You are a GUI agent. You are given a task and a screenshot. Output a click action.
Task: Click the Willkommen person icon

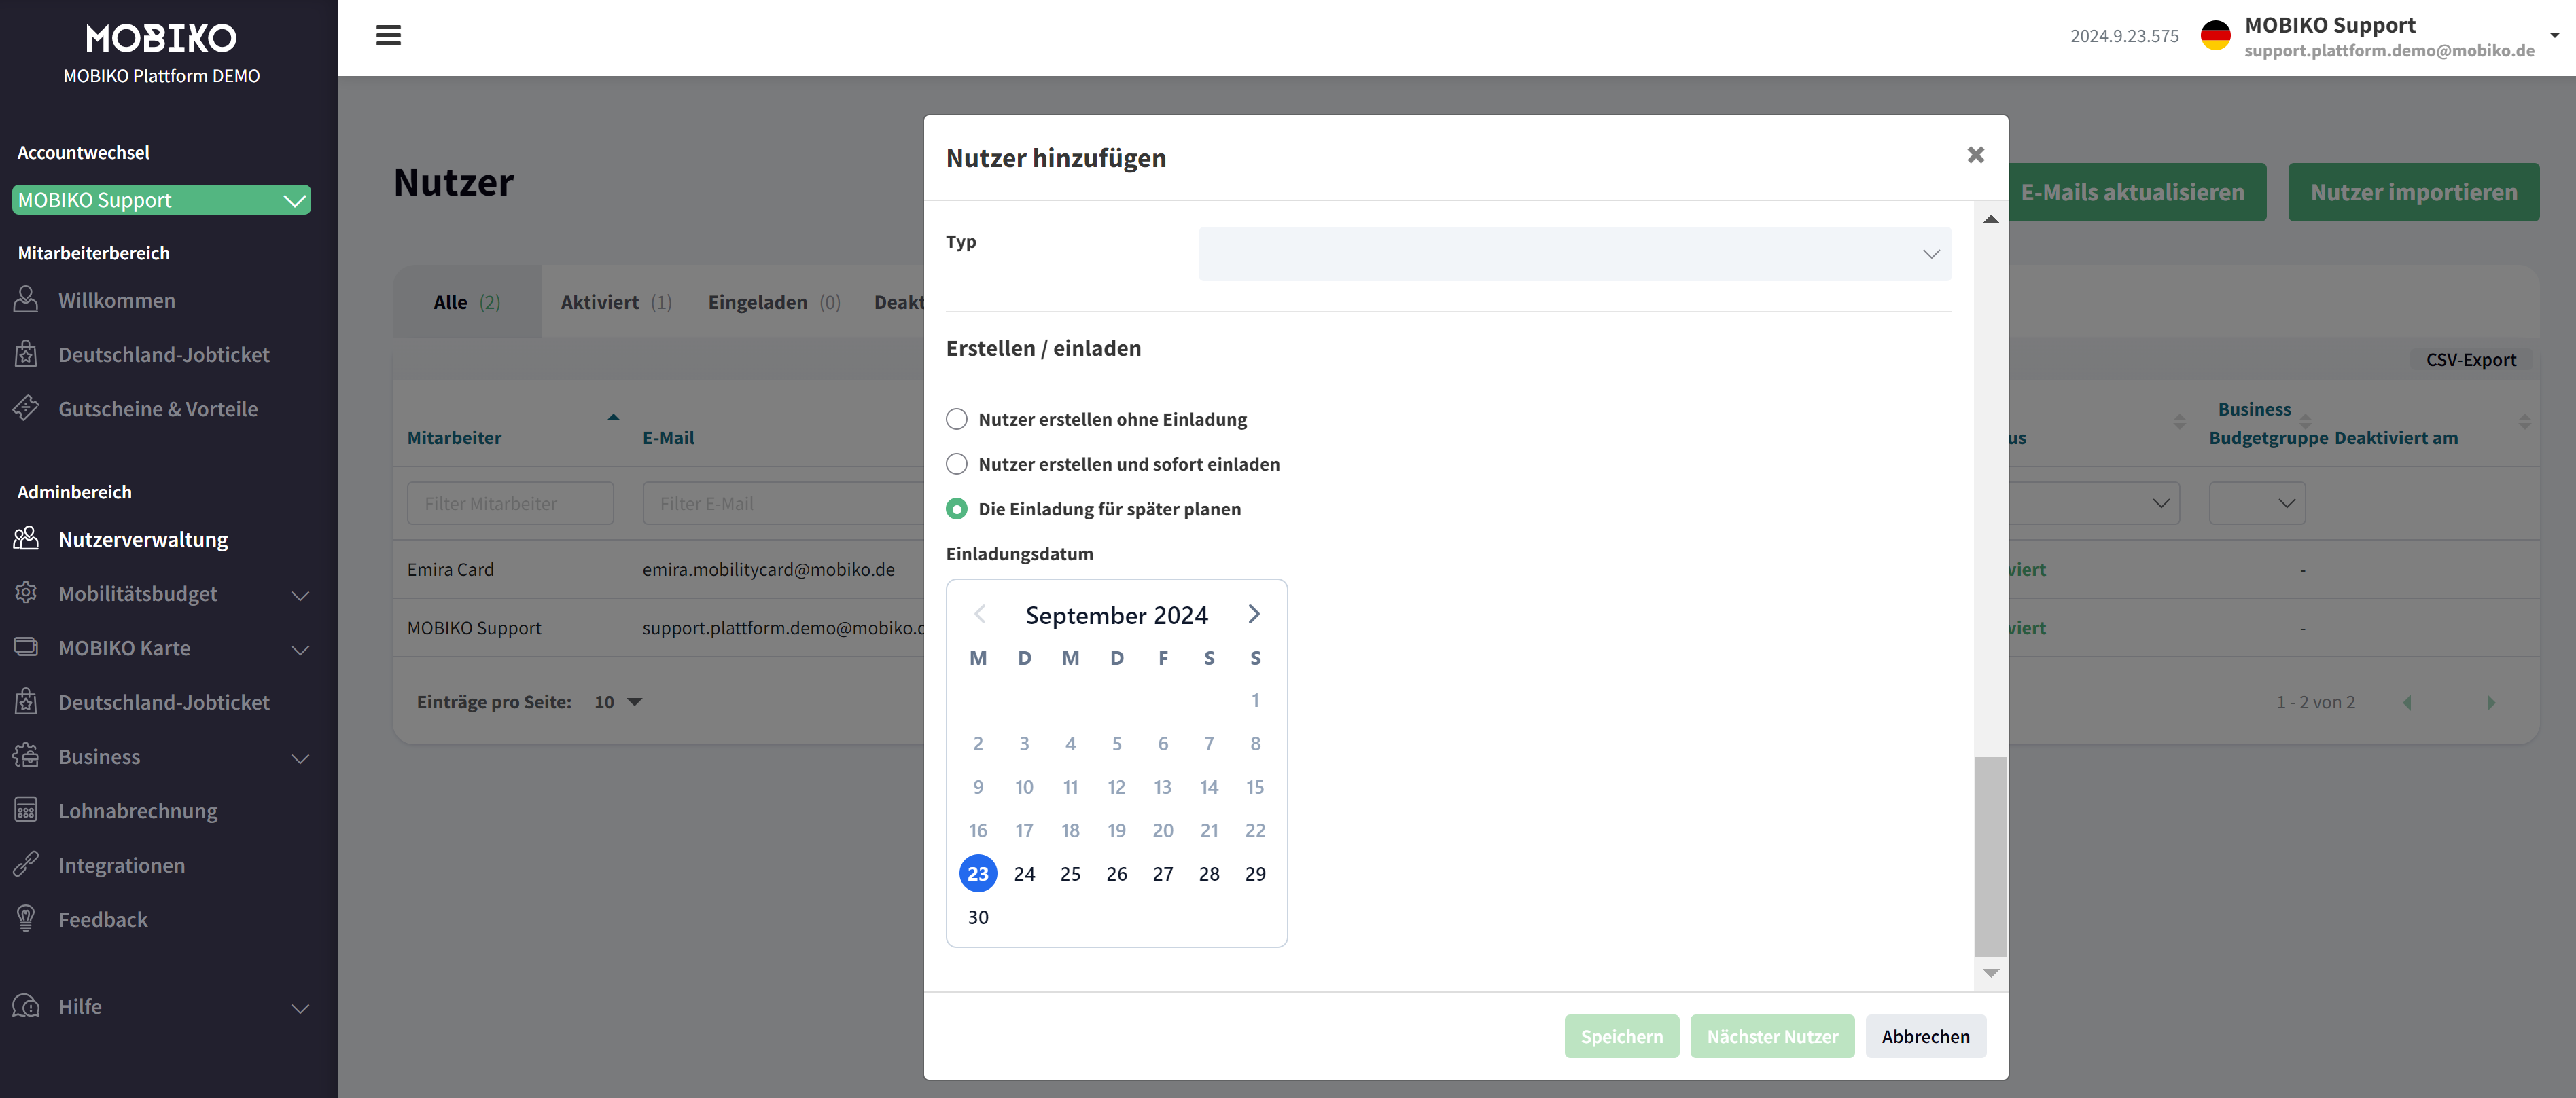click(26, 299)
